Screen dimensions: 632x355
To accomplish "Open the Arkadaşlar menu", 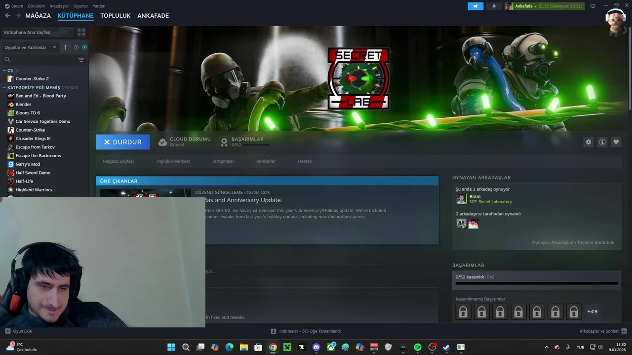I will [x=59, y=6].
